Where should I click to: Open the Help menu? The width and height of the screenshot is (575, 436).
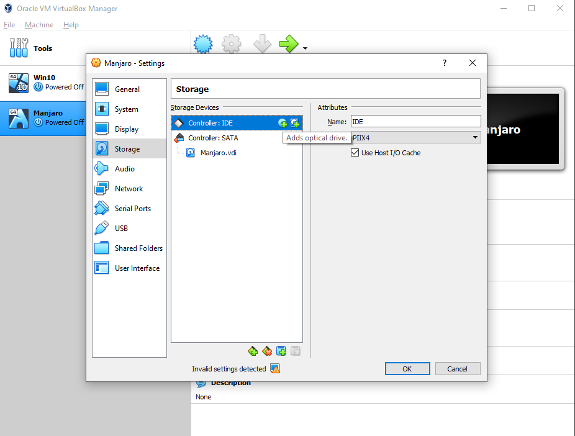71,25
